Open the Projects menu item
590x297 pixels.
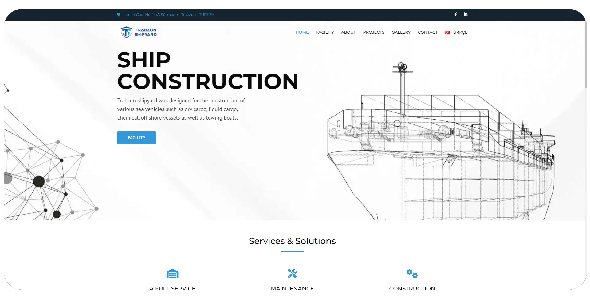373,32
